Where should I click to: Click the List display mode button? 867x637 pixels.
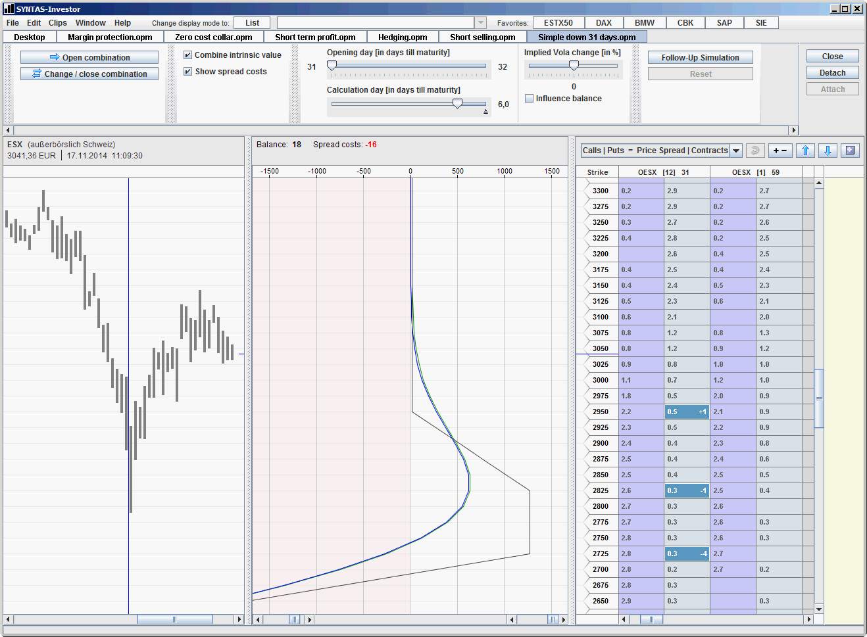coord(253,23)
